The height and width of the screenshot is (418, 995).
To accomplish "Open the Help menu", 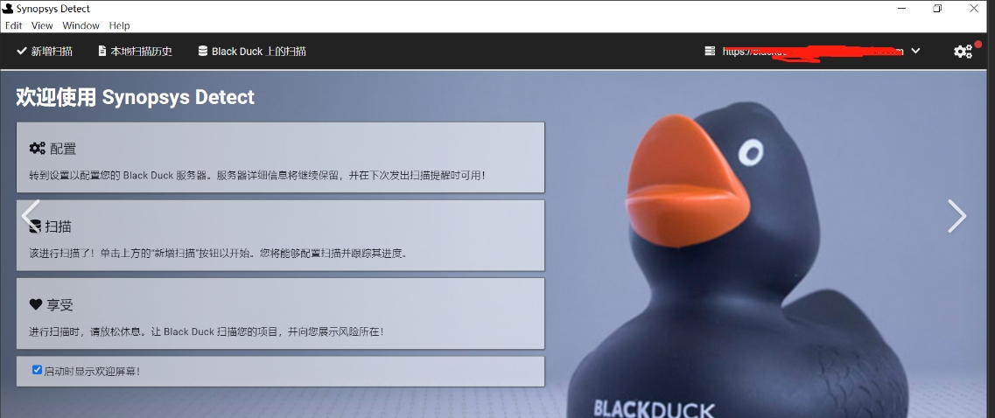I will [119, 25].
